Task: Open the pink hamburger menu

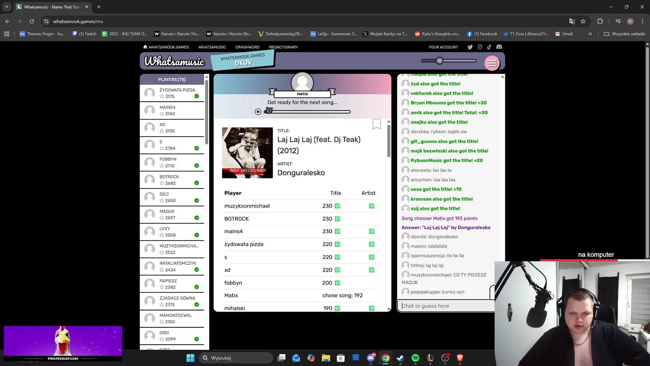Action: click(492, 63)
